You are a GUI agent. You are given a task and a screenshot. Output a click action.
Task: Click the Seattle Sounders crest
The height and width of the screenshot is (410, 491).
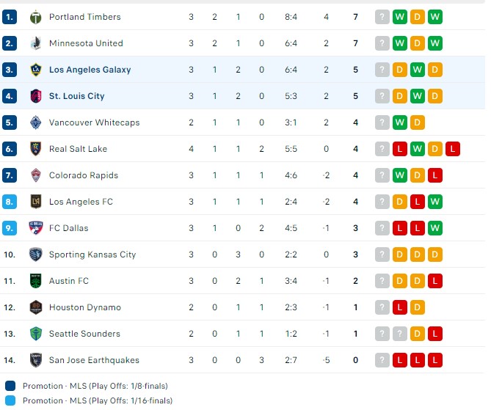pyautogui.click(x=36, y=334)
